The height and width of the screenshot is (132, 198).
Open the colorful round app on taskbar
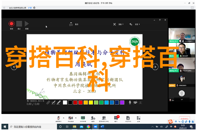[89, 127]
